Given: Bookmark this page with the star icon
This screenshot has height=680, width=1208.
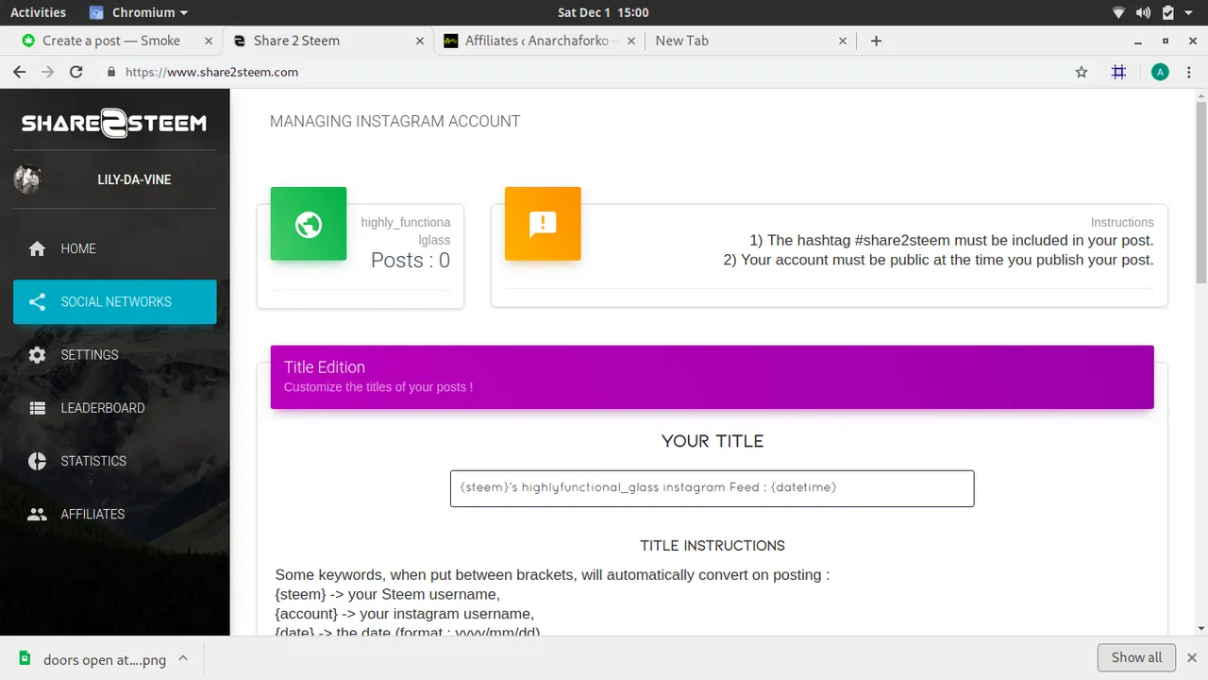Looking at the screenshot, I should click(1082, 72).
